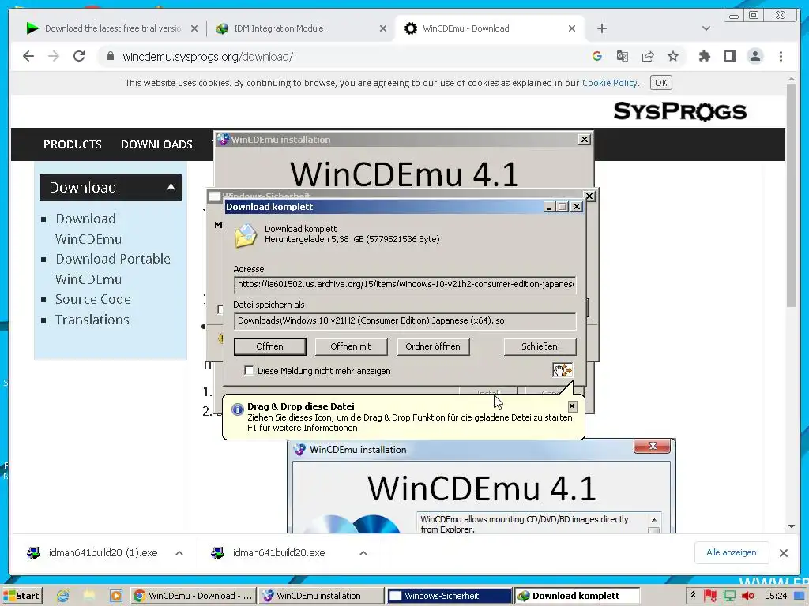Click the page vertical scrollbar thumb

click(792, 196)
